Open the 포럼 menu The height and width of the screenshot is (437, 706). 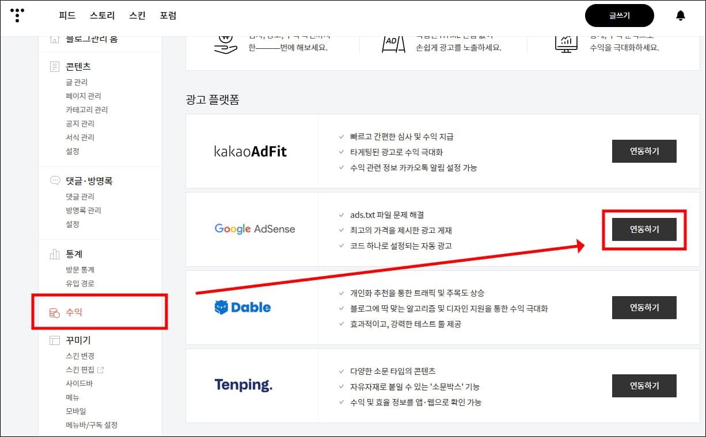[168, 16]
